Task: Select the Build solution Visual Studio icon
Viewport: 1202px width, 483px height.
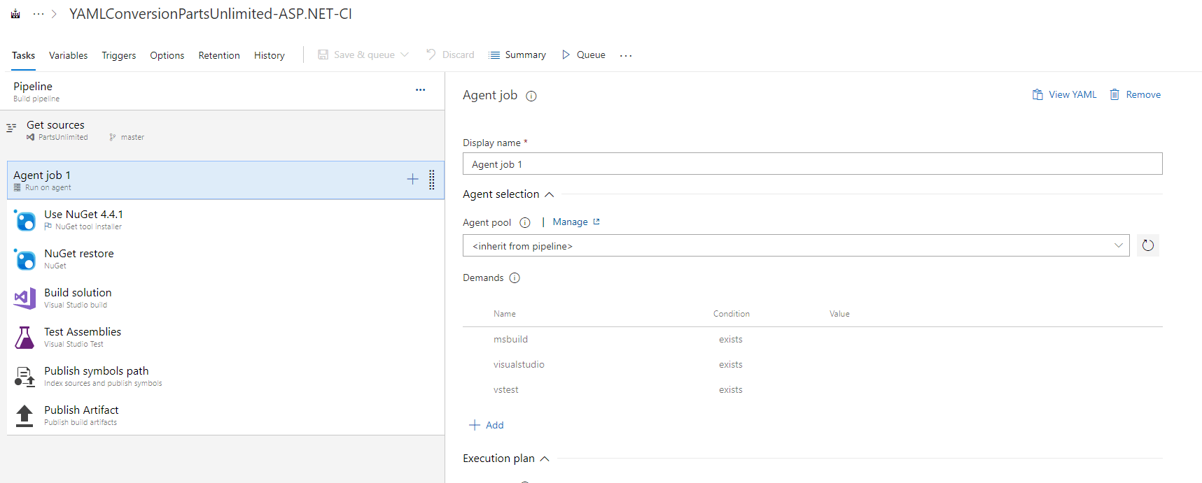Action: click(25, 298)
